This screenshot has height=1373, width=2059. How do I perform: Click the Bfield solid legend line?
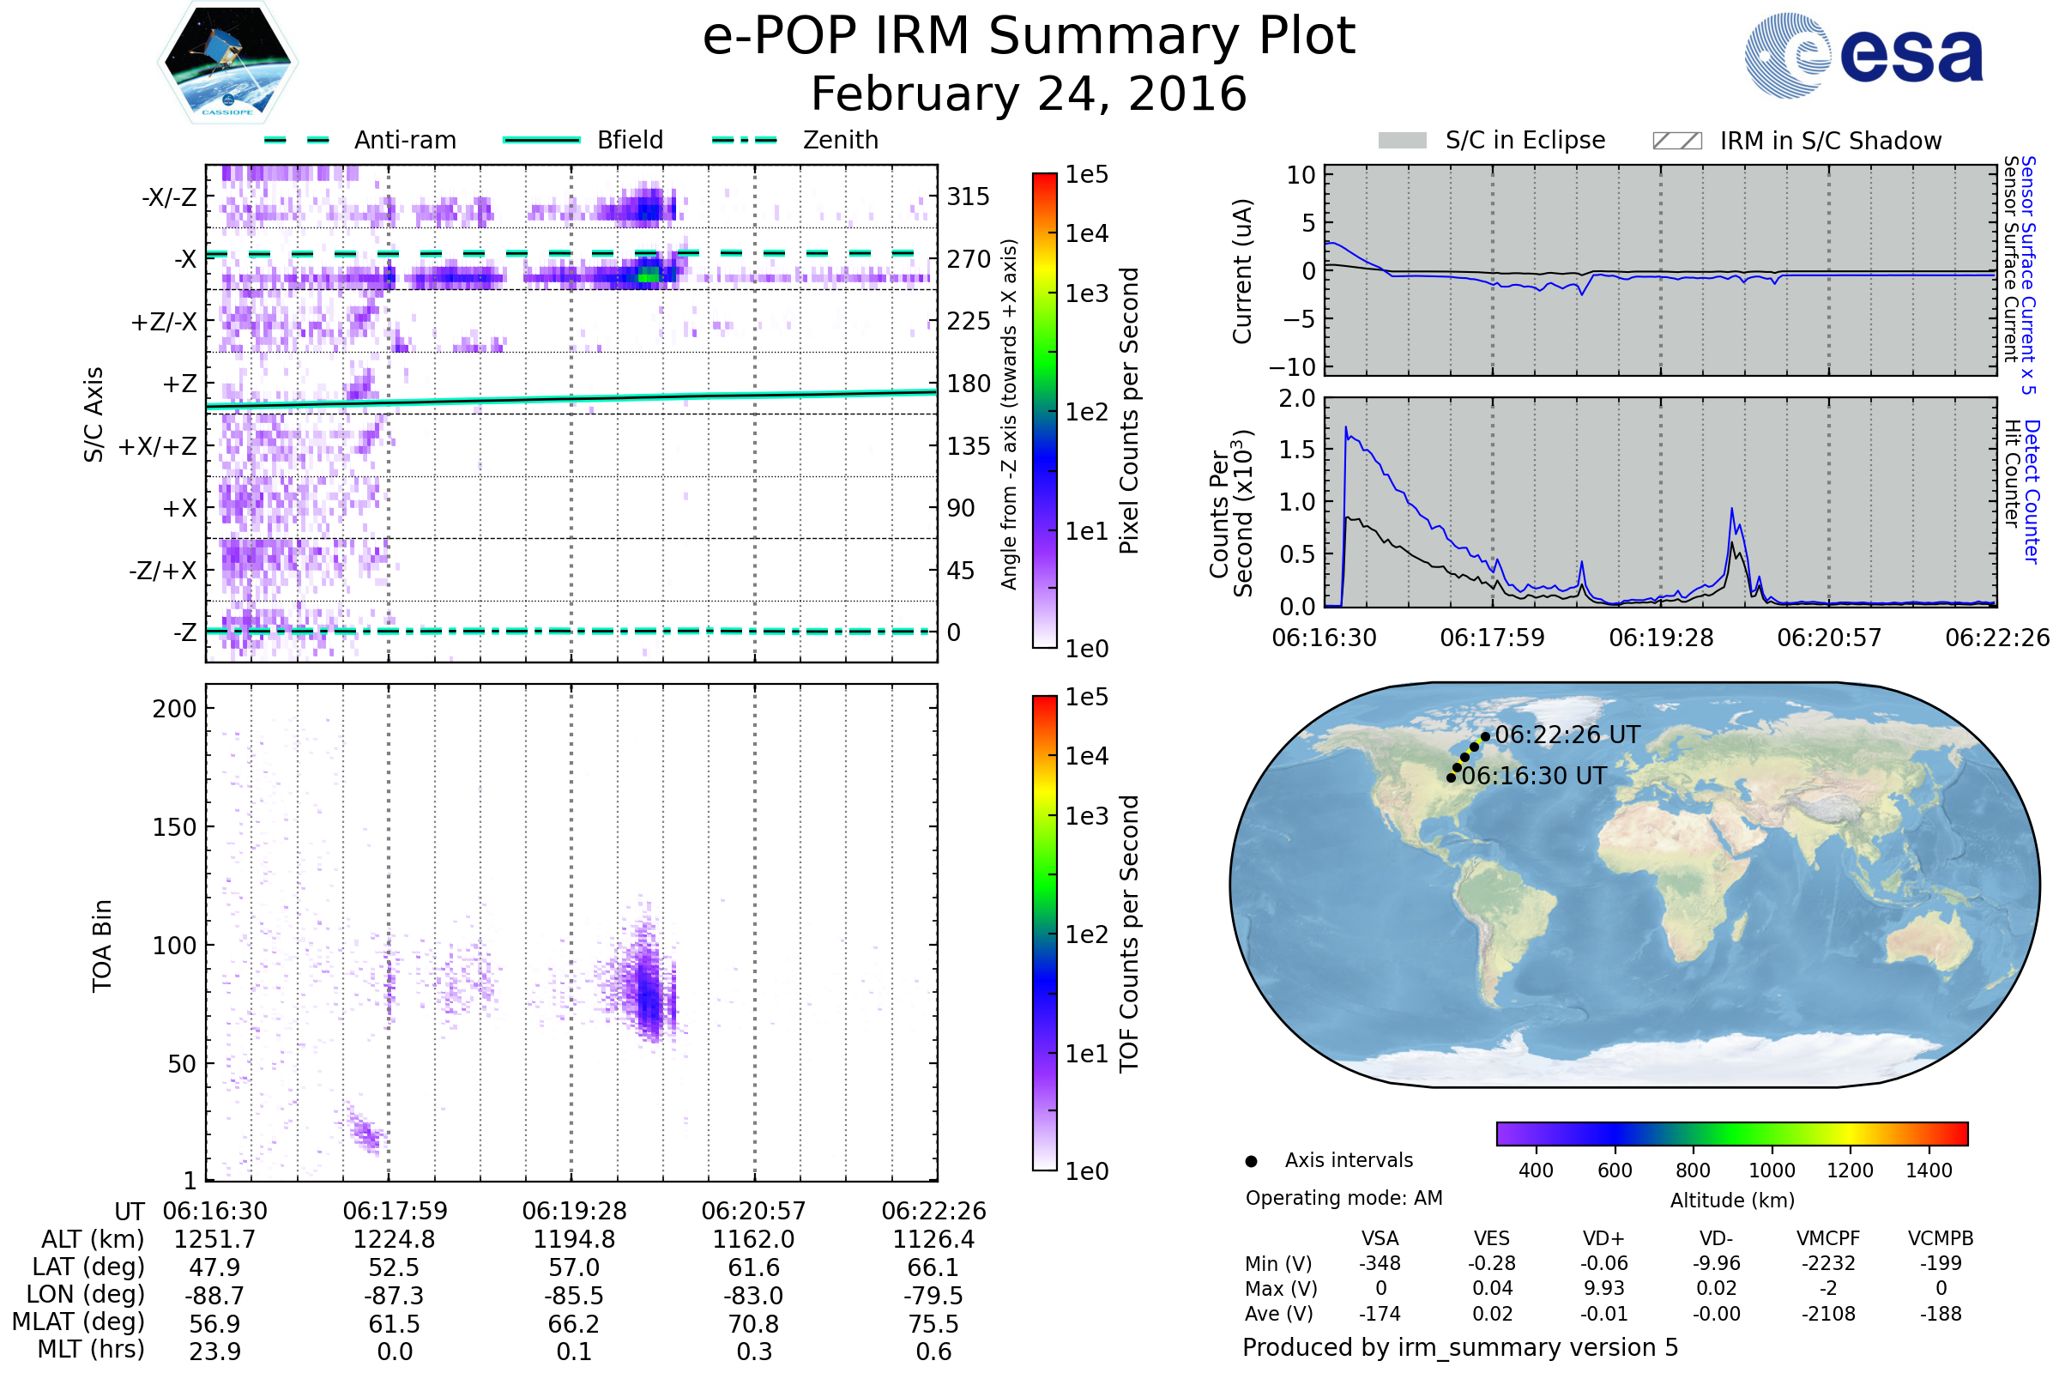tap(541, 140)
